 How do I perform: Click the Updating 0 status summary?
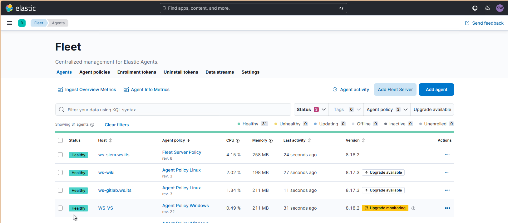(x=330, y=124)
